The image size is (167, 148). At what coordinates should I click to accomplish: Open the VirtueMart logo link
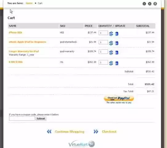coord(82,144)
